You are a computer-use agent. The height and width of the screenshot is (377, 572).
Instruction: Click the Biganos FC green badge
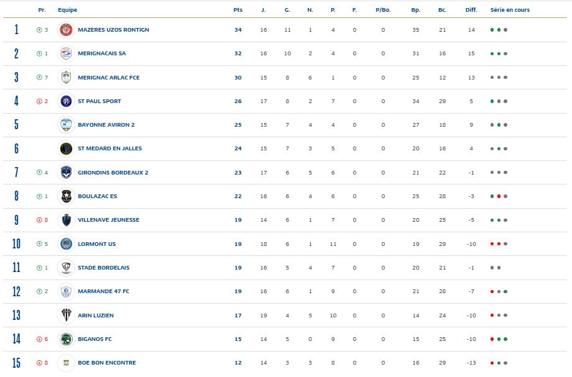[66, 339]
